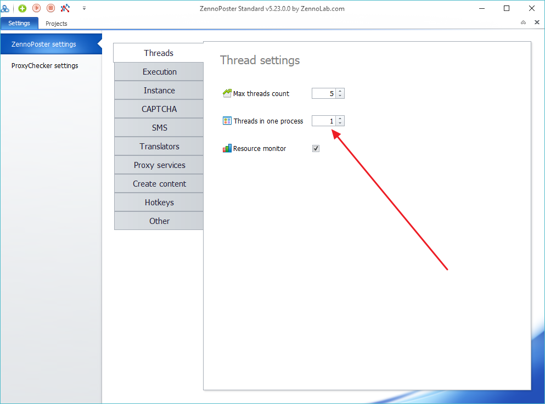545x404 pixels.
Task: Switch to the Projects ribbon tab
Action: [57, 24]
